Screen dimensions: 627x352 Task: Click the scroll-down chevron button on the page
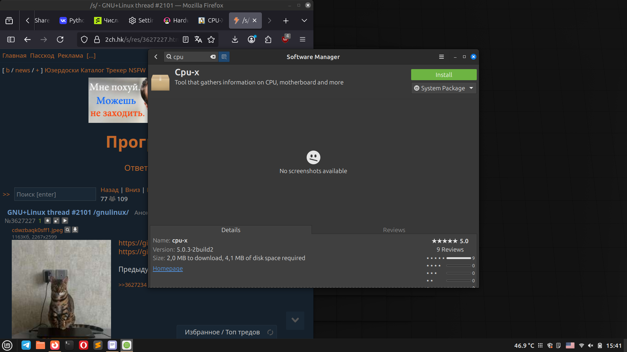(295, 320)
